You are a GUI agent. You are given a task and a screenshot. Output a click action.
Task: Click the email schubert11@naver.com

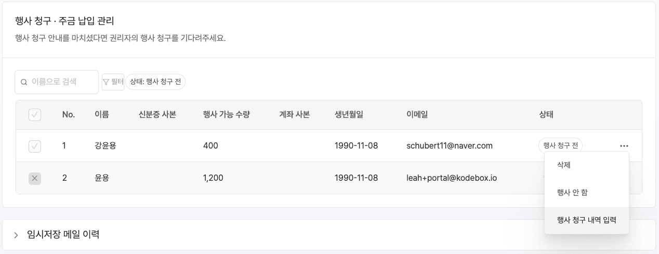pyautogui.click(x=449, y=145)
